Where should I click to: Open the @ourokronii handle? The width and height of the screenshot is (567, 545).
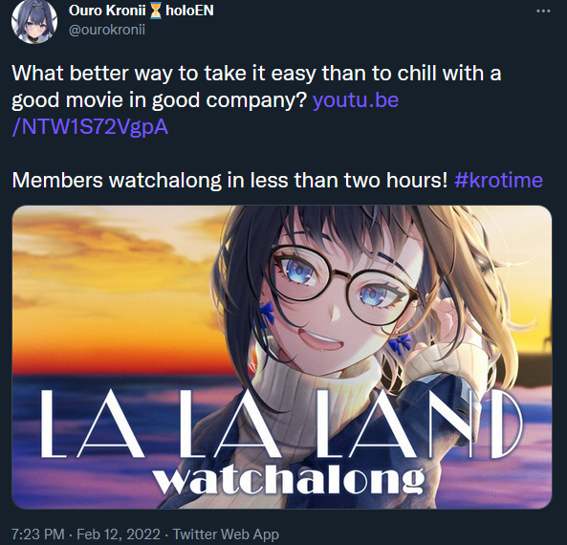tap(107, 30)
